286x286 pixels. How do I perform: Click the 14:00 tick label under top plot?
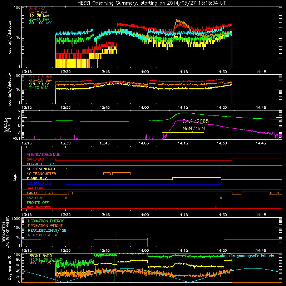coord(144,72)
